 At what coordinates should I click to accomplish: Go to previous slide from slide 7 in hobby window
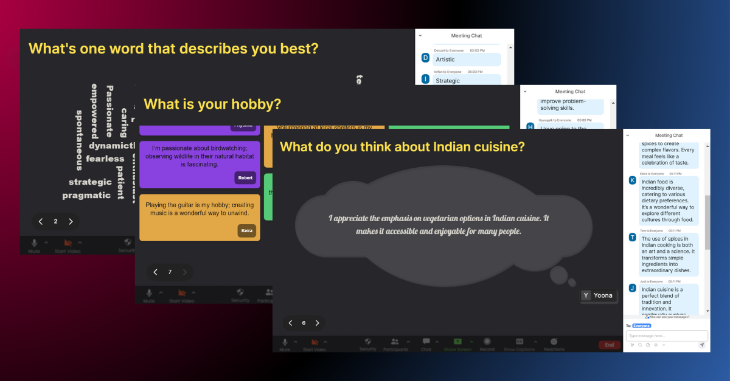pyautogui.click(x=155, y=272)
